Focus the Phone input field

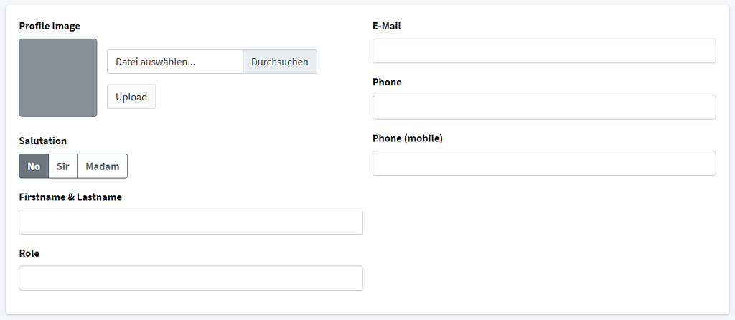coord(544,108)
